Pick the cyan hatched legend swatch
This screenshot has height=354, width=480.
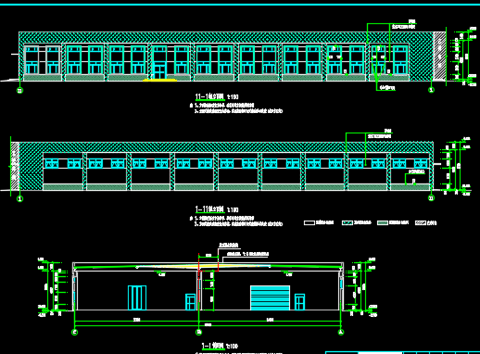click(347, 222)
